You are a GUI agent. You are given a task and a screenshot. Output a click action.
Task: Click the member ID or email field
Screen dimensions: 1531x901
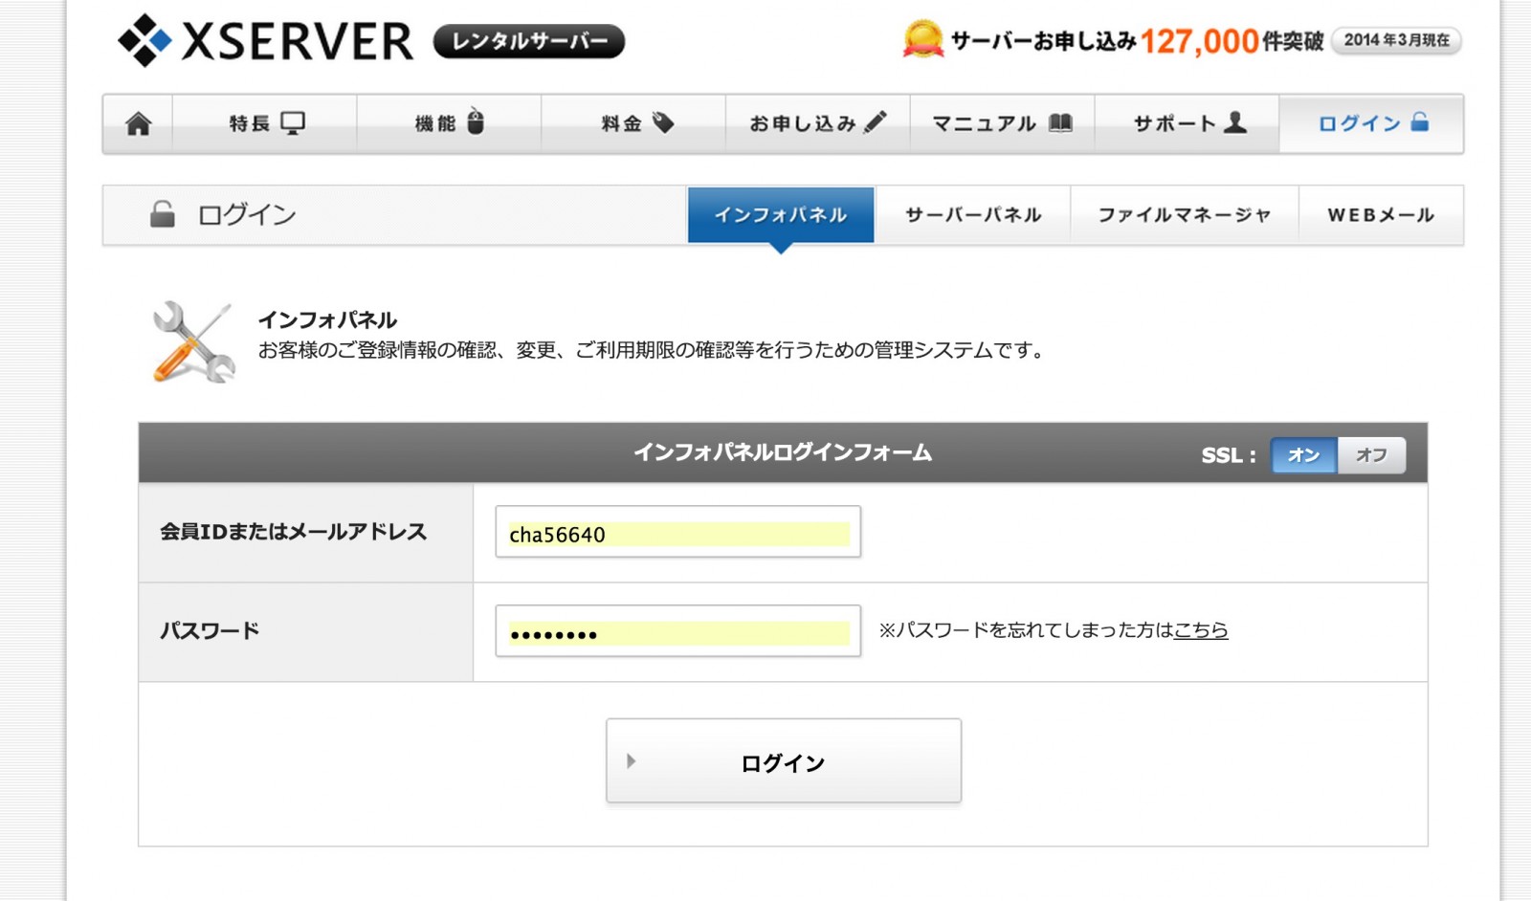click(678, 532)
